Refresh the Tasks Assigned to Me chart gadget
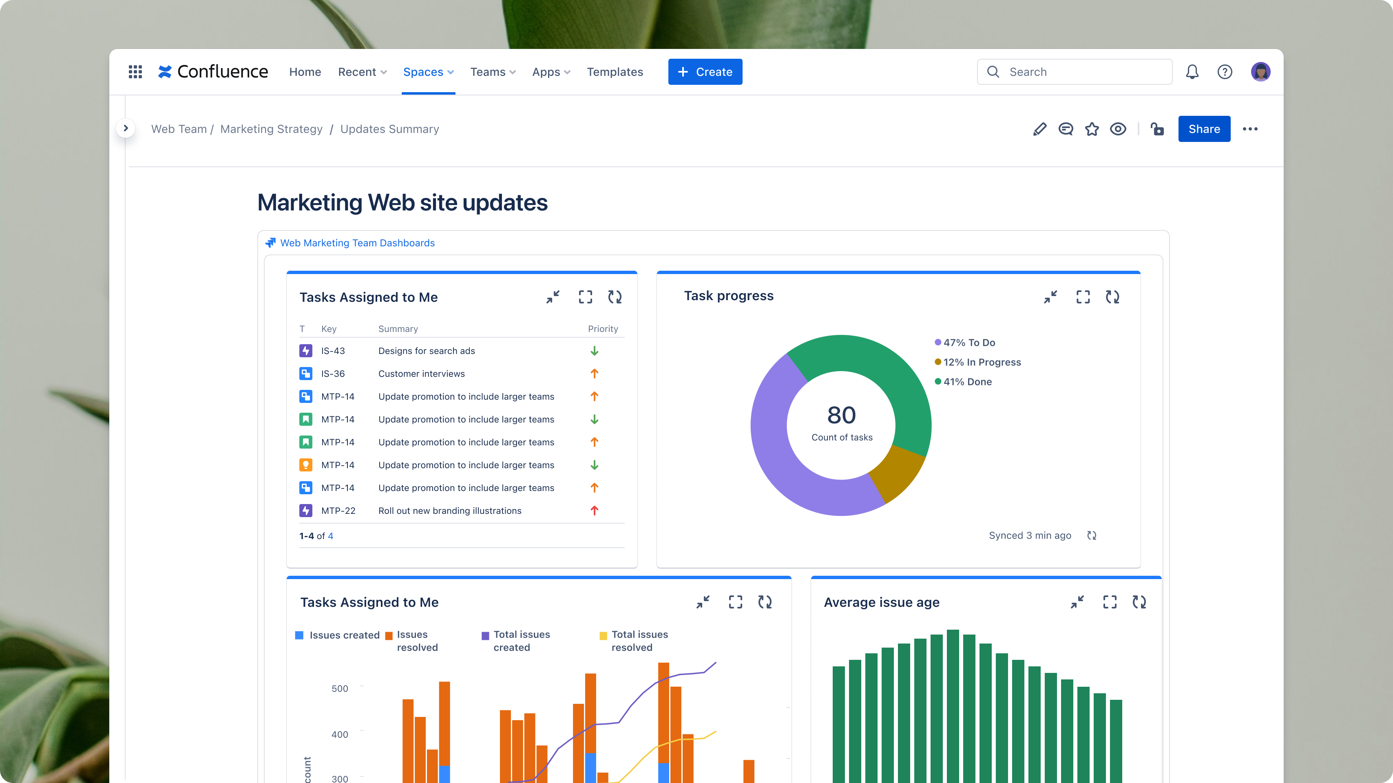 click(x=764, y=602)
